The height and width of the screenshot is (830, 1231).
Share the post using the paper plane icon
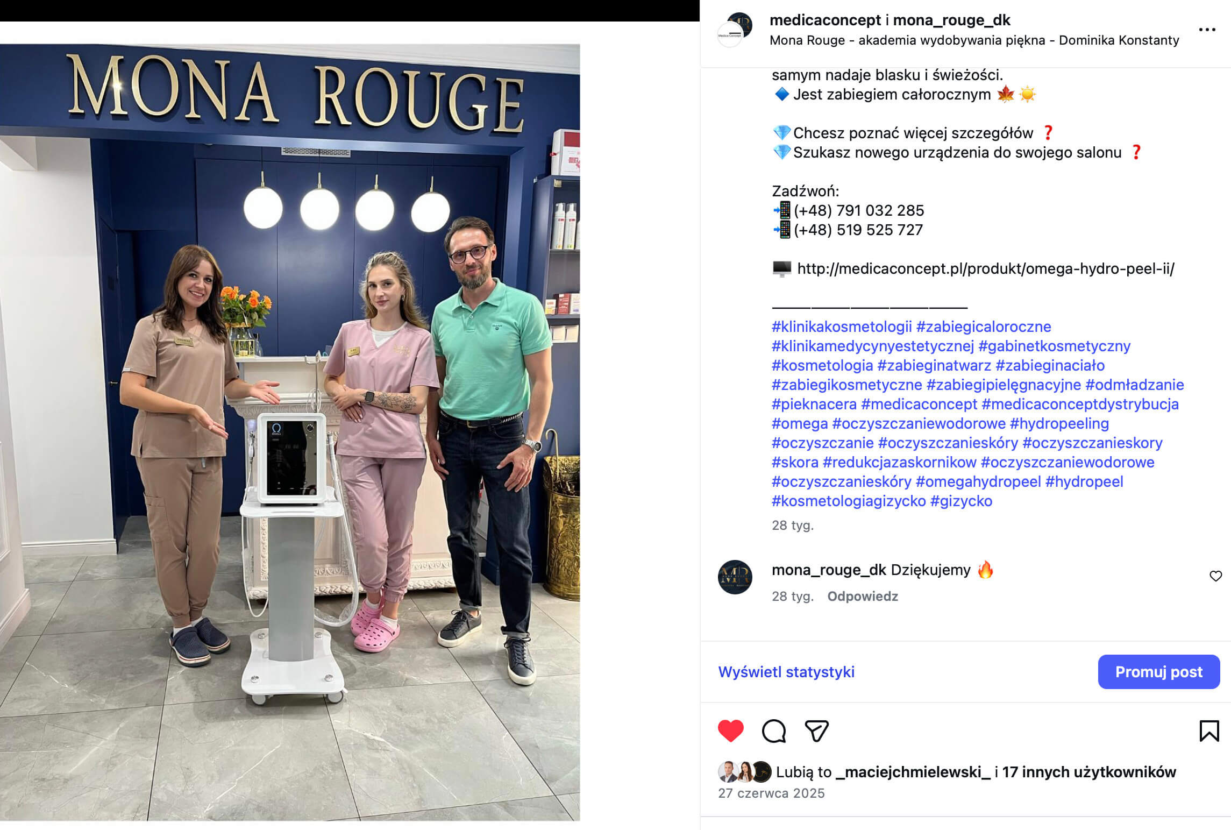816,730
